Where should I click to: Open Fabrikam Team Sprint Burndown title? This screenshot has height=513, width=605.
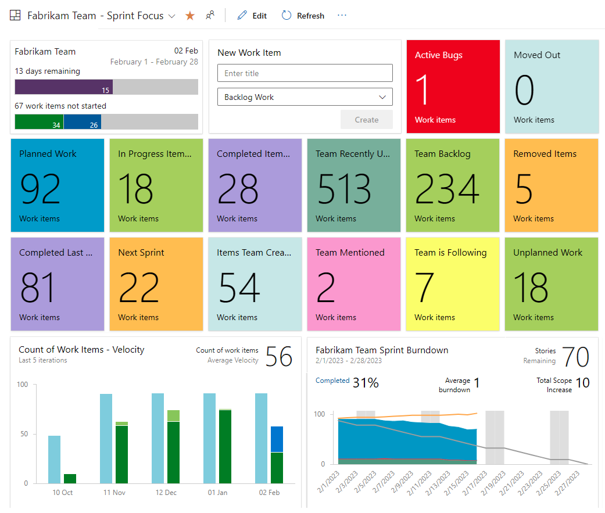382,350
